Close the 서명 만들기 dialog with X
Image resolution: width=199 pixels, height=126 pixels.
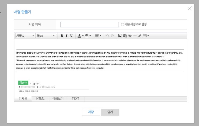[190, 9]
